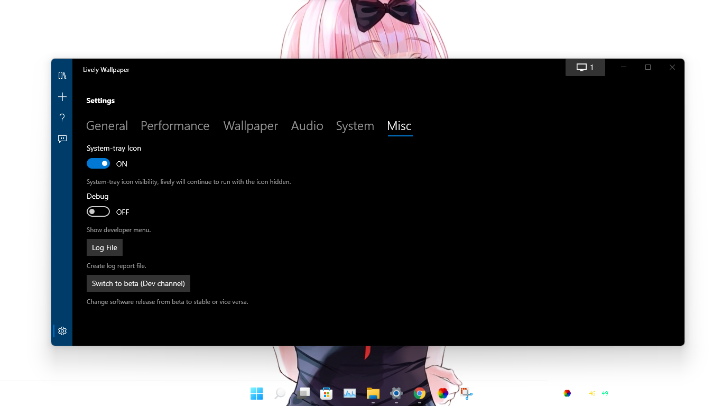Viewport: 722px width, 406px height.
Task: Send feedback using the speech bubble icon
Action: pyautogui.click(x=62, y=139)
